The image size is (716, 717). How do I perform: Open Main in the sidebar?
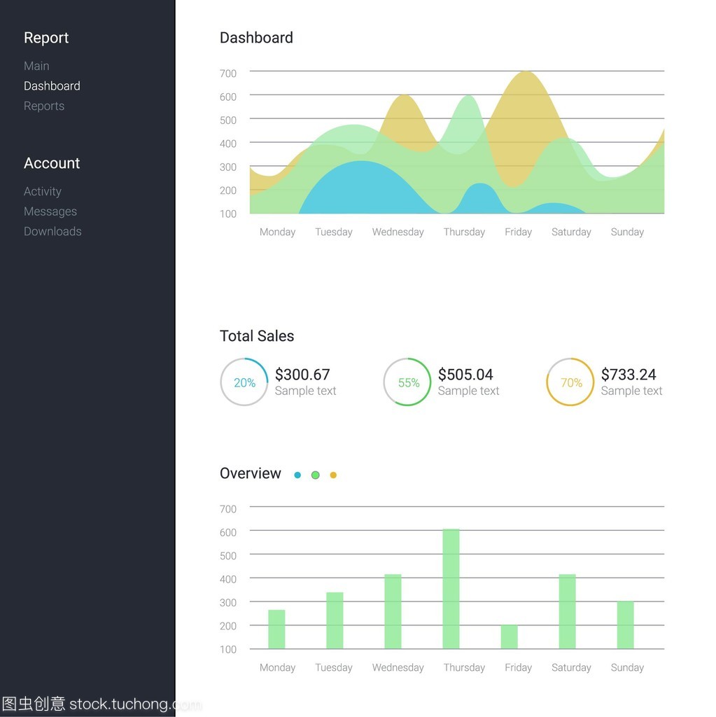36,66
